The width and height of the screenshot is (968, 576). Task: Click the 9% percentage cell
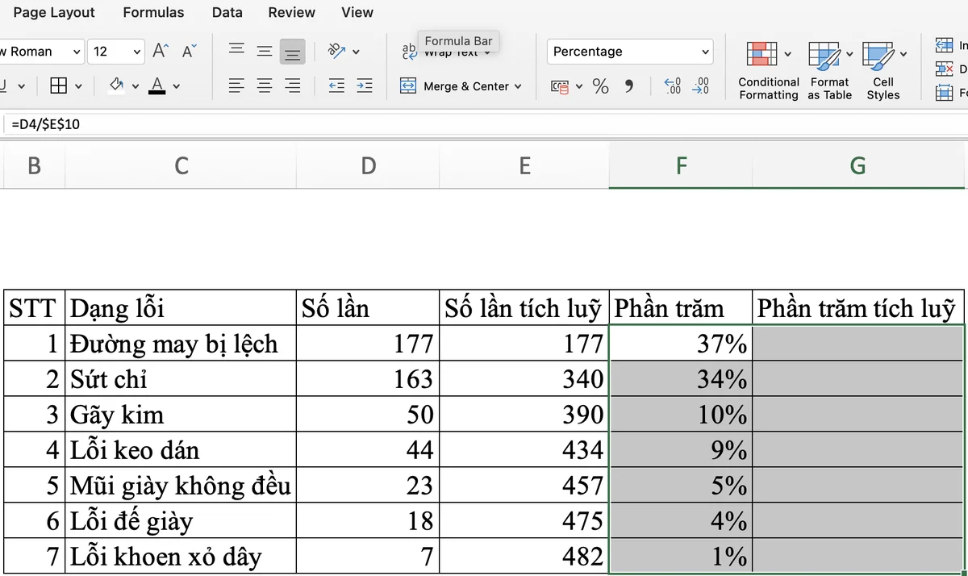(681, 450)
